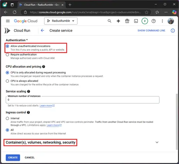This screenshot has width=179, height=164.
Task: Open the search magnifier in Cloud console
Action: tap(109, 21)
